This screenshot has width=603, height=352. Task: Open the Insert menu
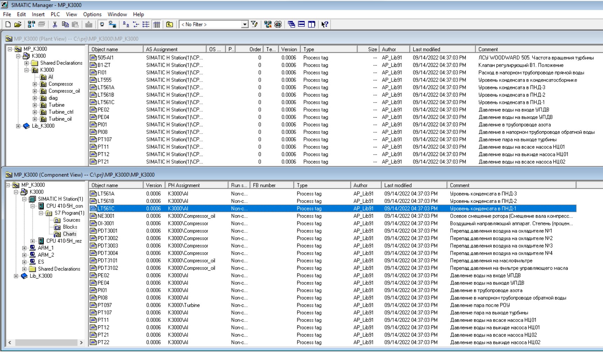(x=38, y=14)
